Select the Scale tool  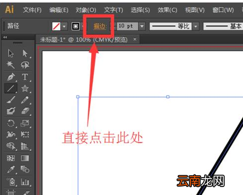tap(25, 123)
